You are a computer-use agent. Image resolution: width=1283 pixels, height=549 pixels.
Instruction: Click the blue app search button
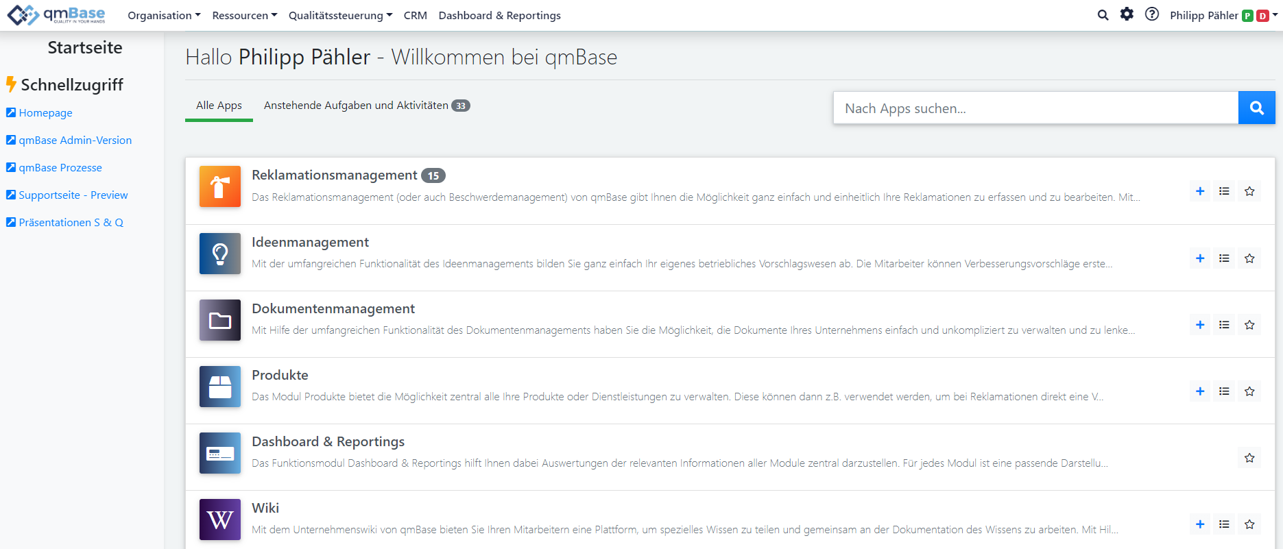tap(1257, 108)
